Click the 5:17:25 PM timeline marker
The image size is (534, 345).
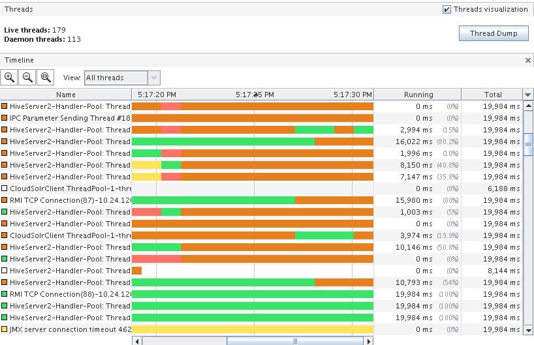[x=255, y=95]
